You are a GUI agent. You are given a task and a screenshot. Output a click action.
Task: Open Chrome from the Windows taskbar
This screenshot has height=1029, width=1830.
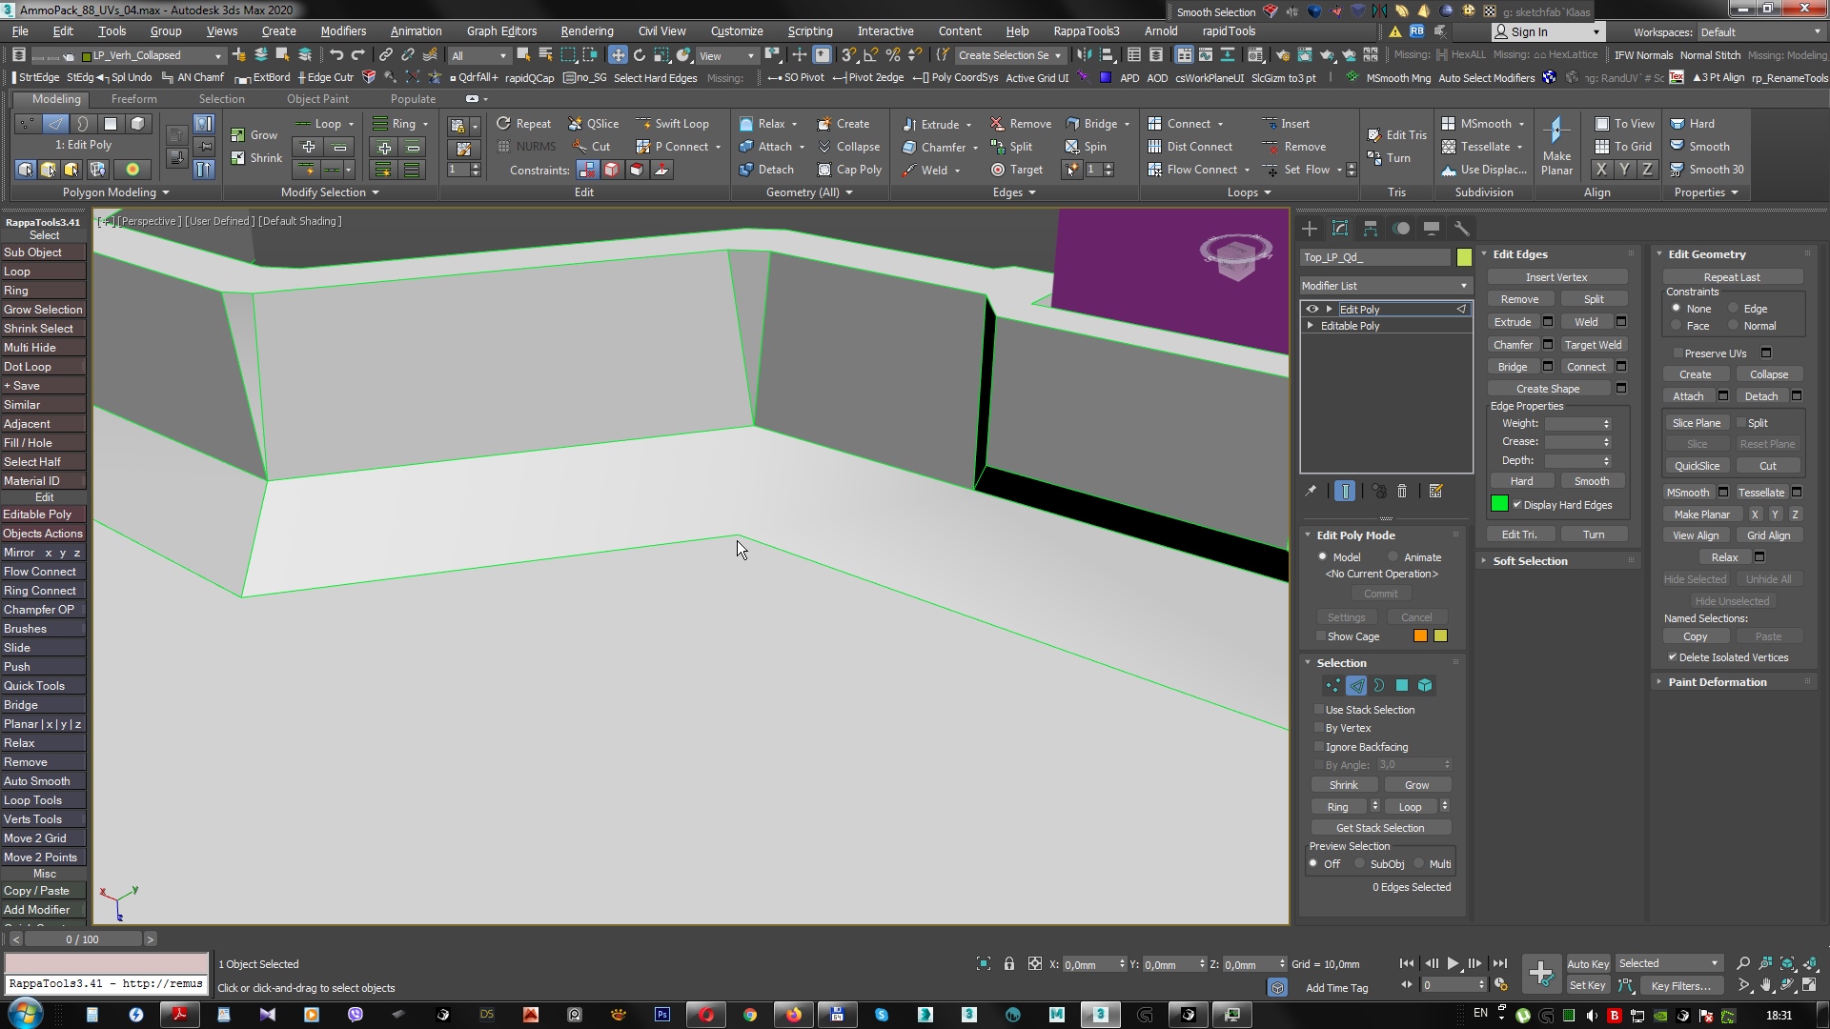click(750, 1015)
